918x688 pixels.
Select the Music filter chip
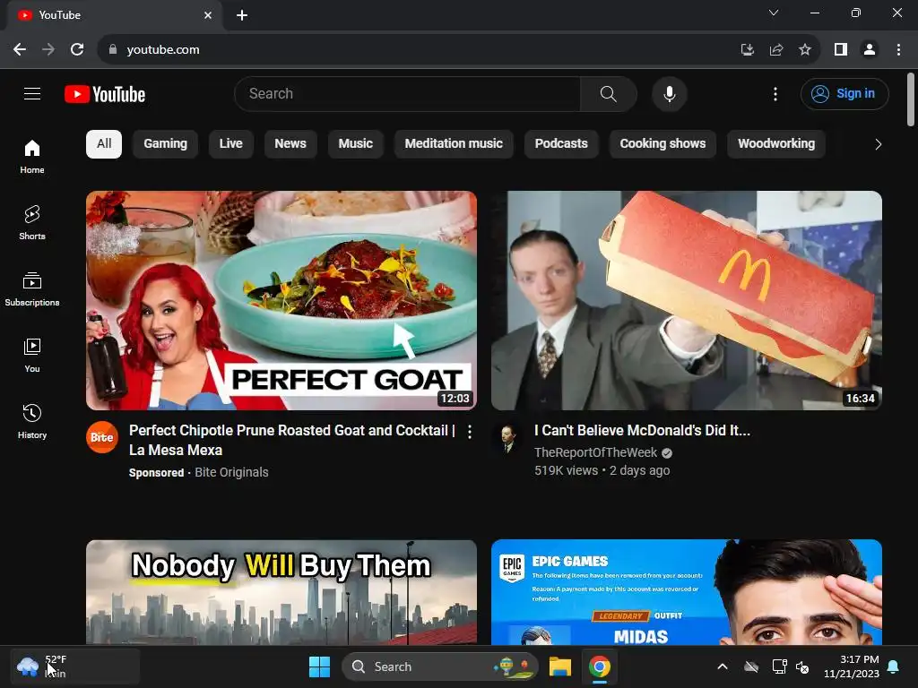[x=355, y=144]
